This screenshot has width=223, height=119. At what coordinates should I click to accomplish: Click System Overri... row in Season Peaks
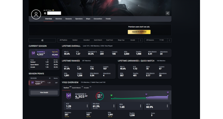coord(44,83)
